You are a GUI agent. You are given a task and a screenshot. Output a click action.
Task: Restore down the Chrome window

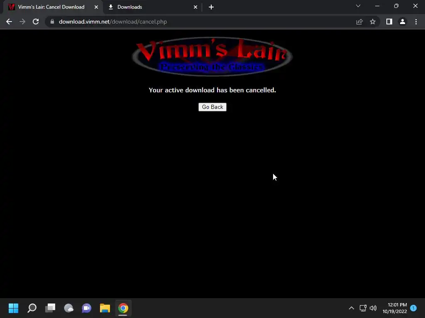click(396, 6)
